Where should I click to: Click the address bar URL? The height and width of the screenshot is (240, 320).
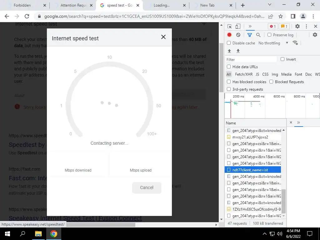tap(154, 16)
